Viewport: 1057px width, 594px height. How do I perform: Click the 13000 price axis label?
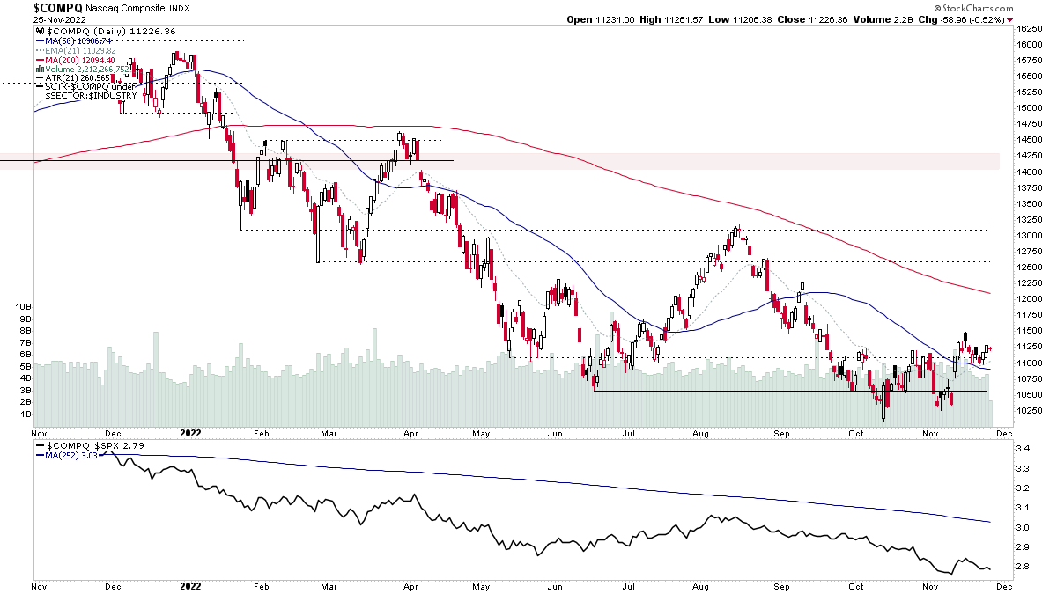[x=1029, y=236]
